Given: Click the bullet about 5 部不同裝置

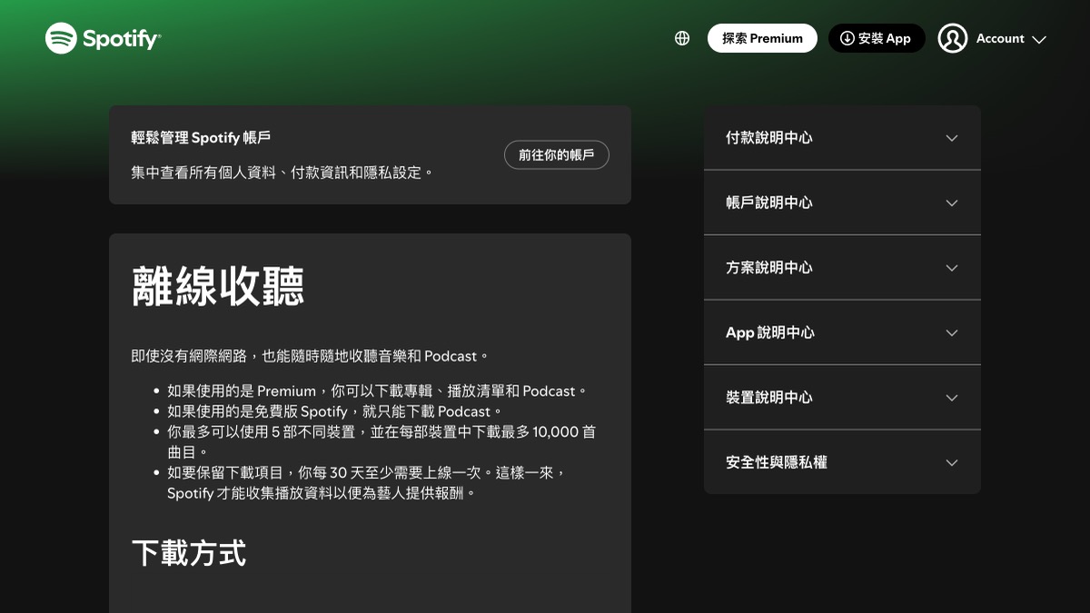Looking at the screenshot, I should point(381,441).
